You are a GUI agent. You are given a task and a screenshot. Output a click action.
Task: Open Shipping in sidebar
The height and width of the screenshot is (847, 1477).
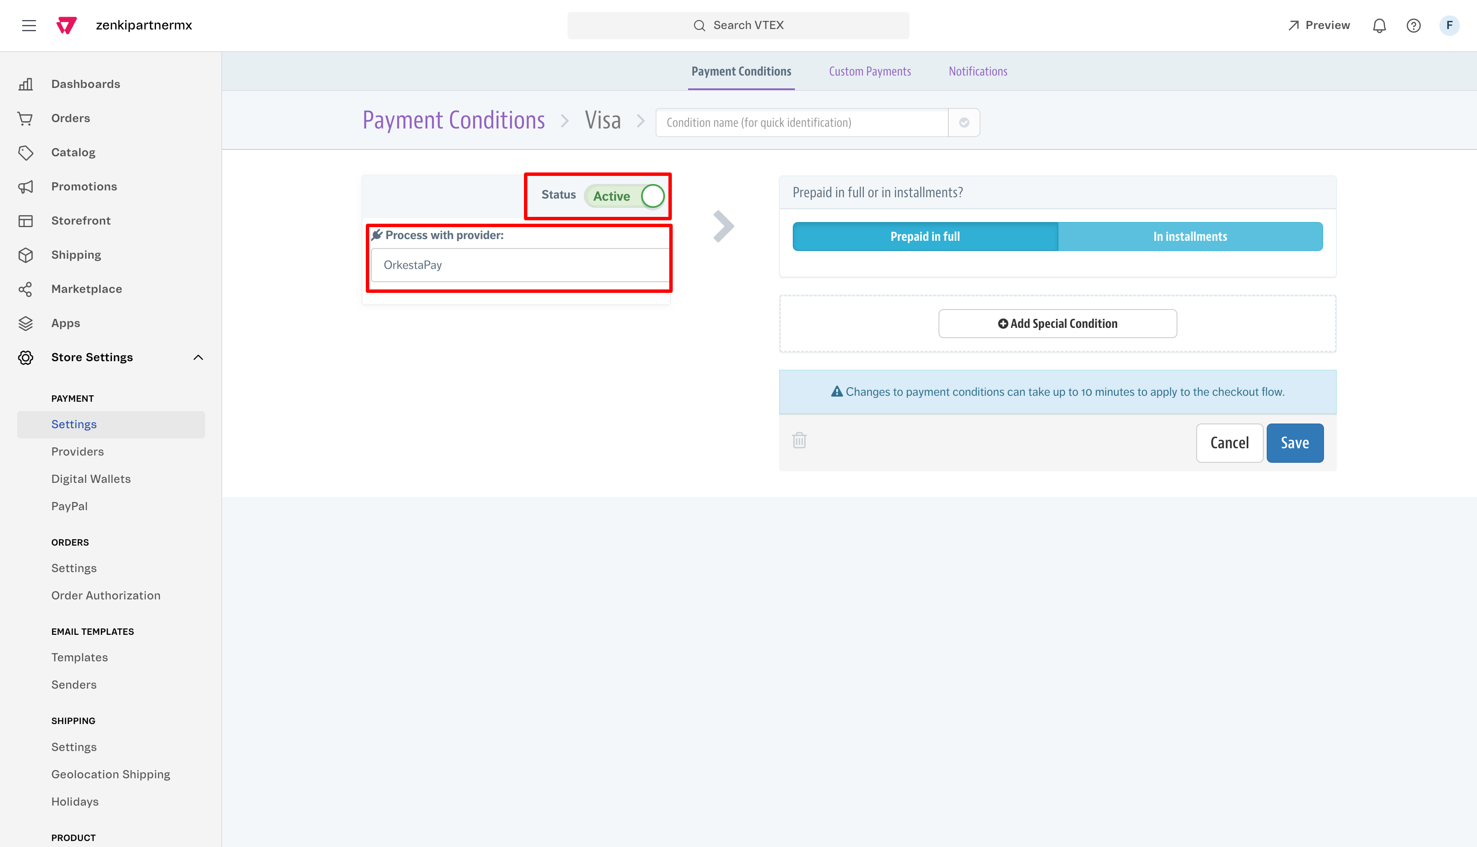point(76,255)
